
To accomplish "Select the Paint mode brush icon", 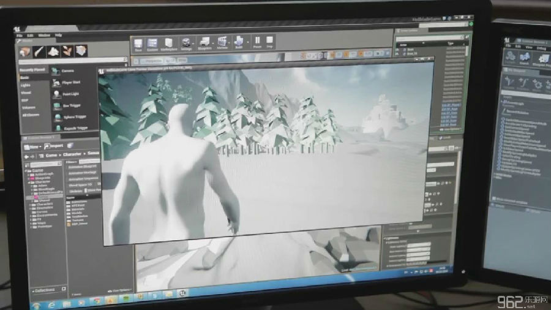I will point(39,52).
